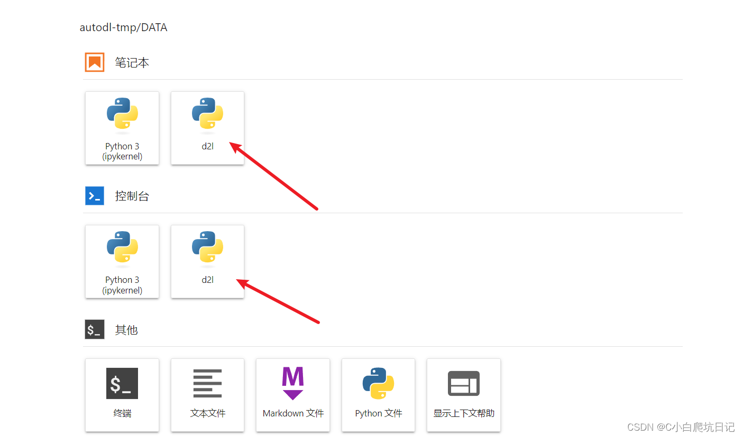
Task: Launch a new terminal (终端)
Action: coord(122,395)
